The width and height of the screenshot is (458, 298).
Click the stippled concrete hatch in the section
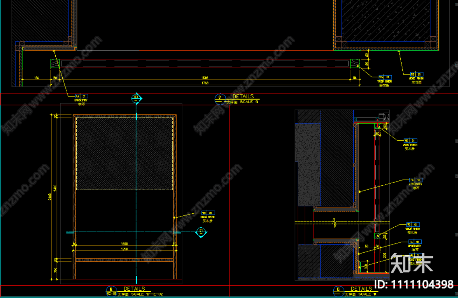(308, 164)
